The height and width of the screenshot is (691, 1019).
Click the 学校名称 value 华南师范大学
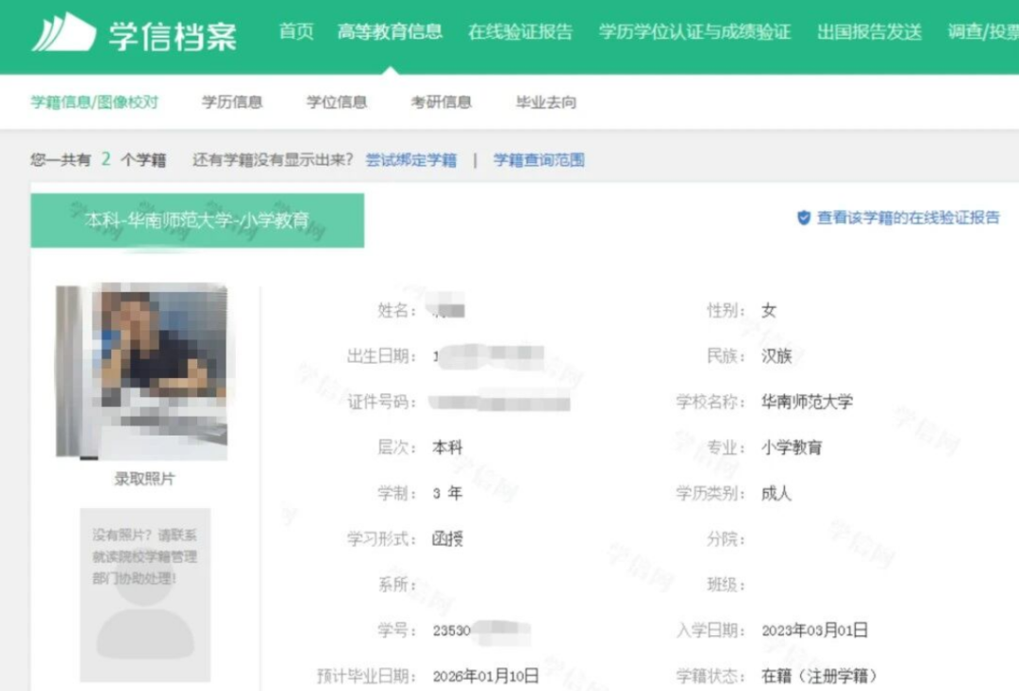[807, 402]
